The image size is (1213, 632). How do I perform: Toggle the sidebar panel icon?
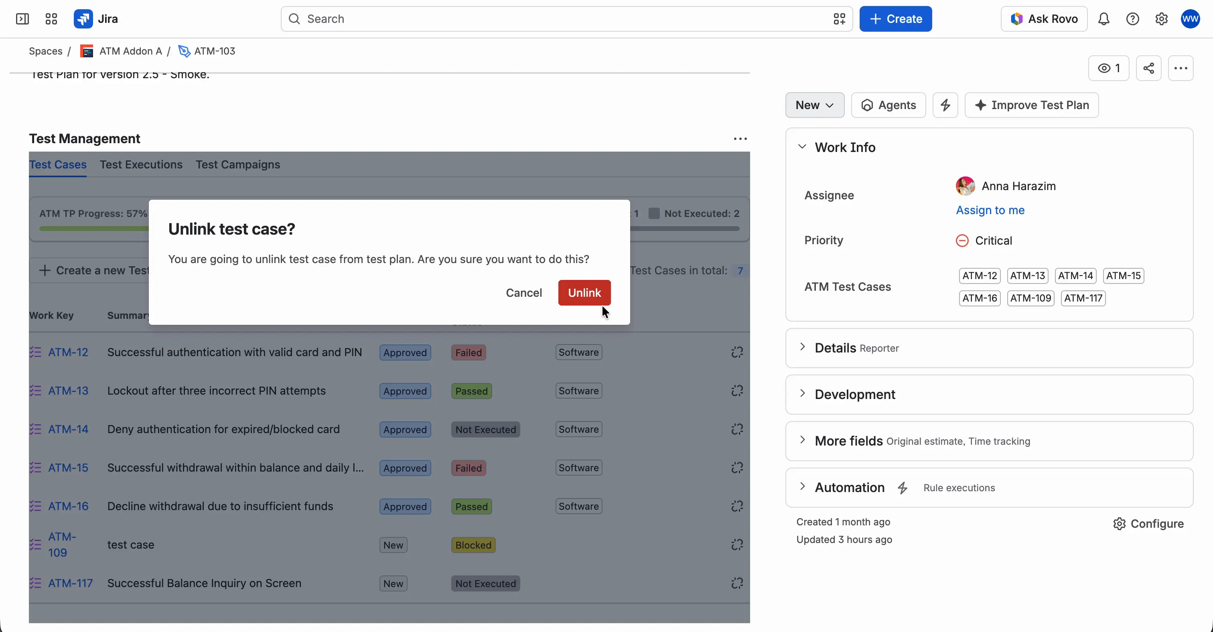22,19
